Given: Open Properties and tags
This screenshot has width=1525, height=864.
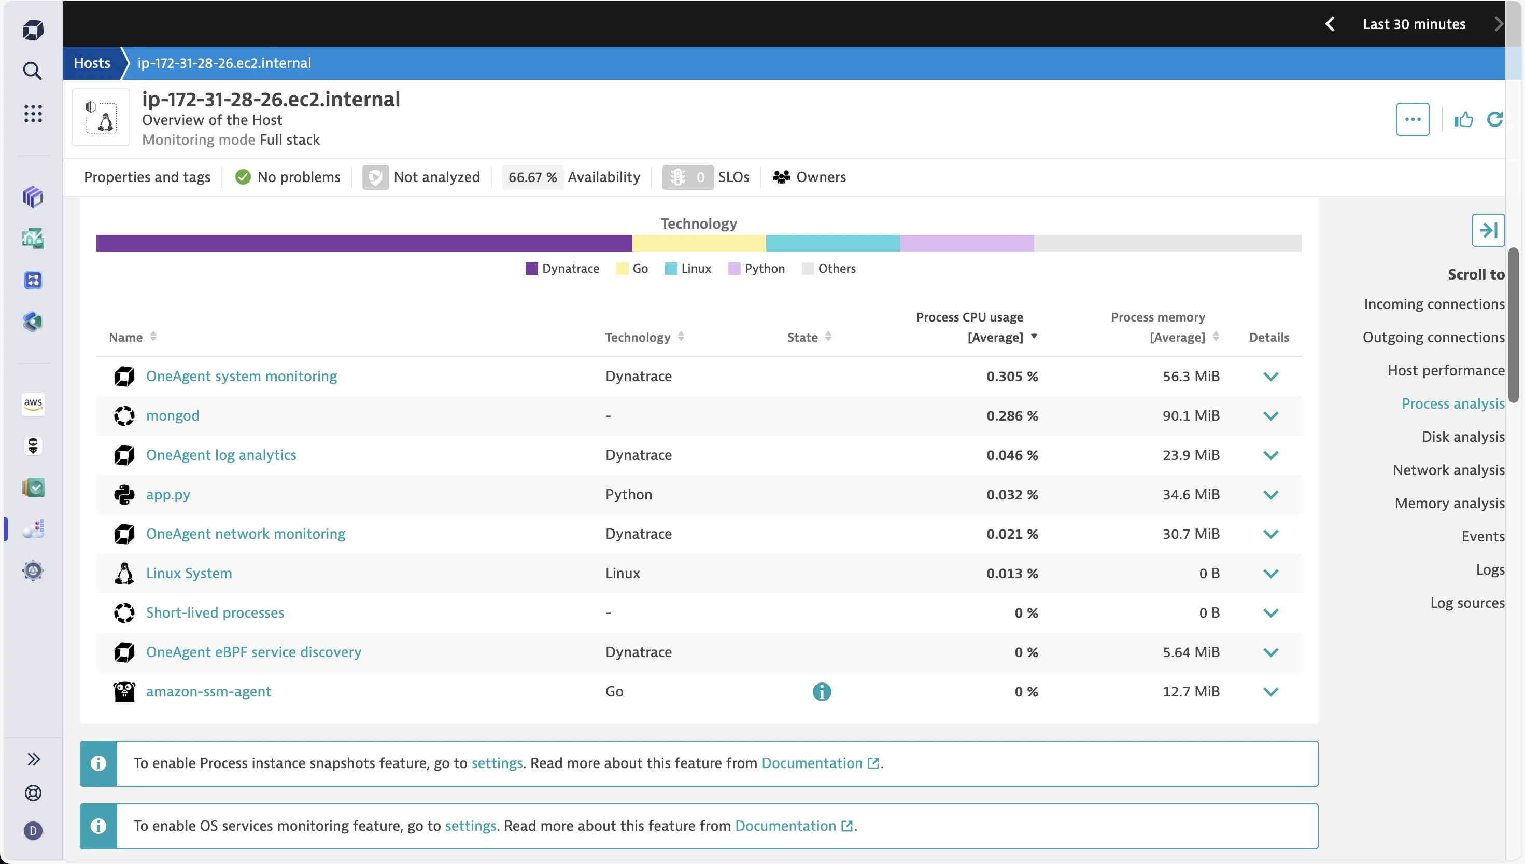Looking at the screenshot, I should pos(147,176).
